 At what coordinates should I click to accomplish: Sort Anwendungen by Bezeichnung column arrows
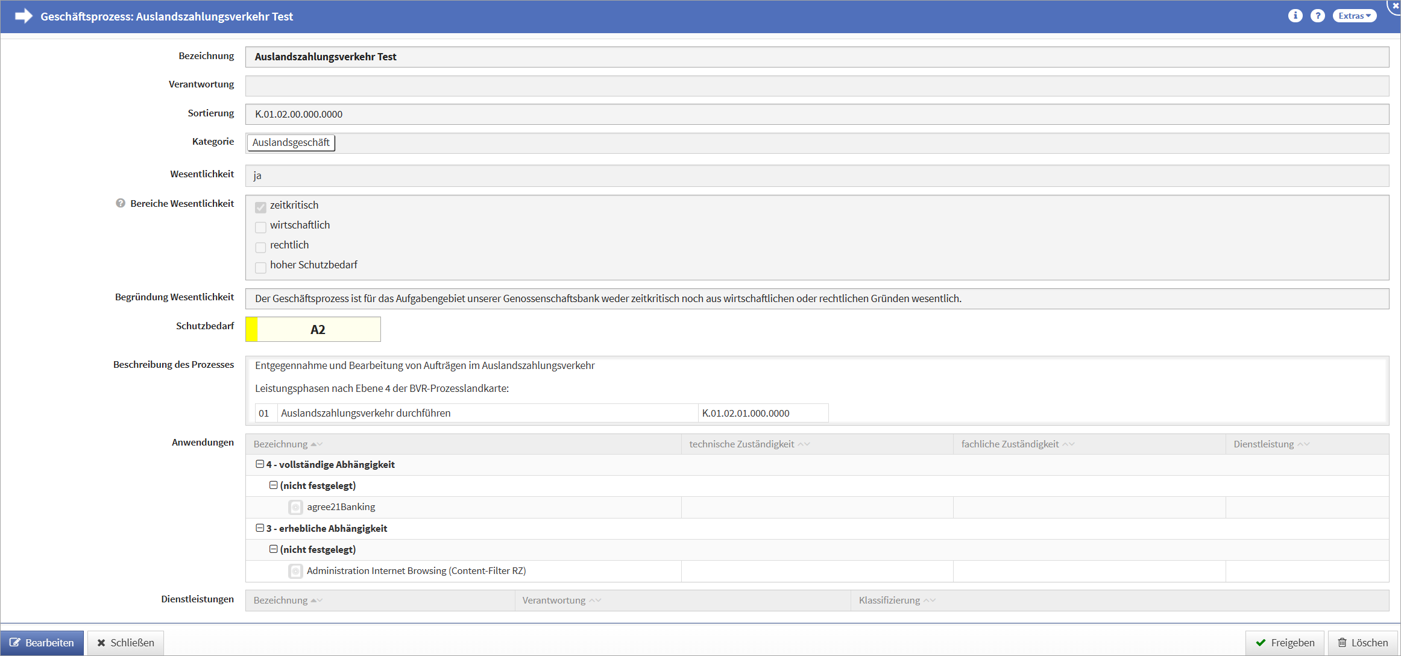tap(316, 444)
